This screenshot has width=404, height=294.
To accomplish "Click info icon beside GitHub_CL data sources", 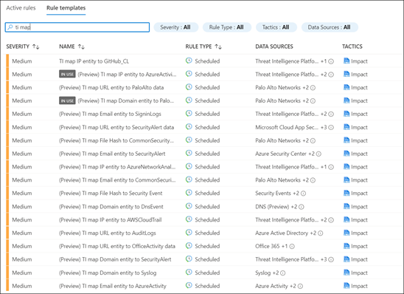I will coord(331,61).
